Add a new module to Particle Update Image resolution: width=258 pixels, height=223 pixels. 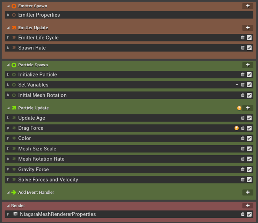coord(248,108)
